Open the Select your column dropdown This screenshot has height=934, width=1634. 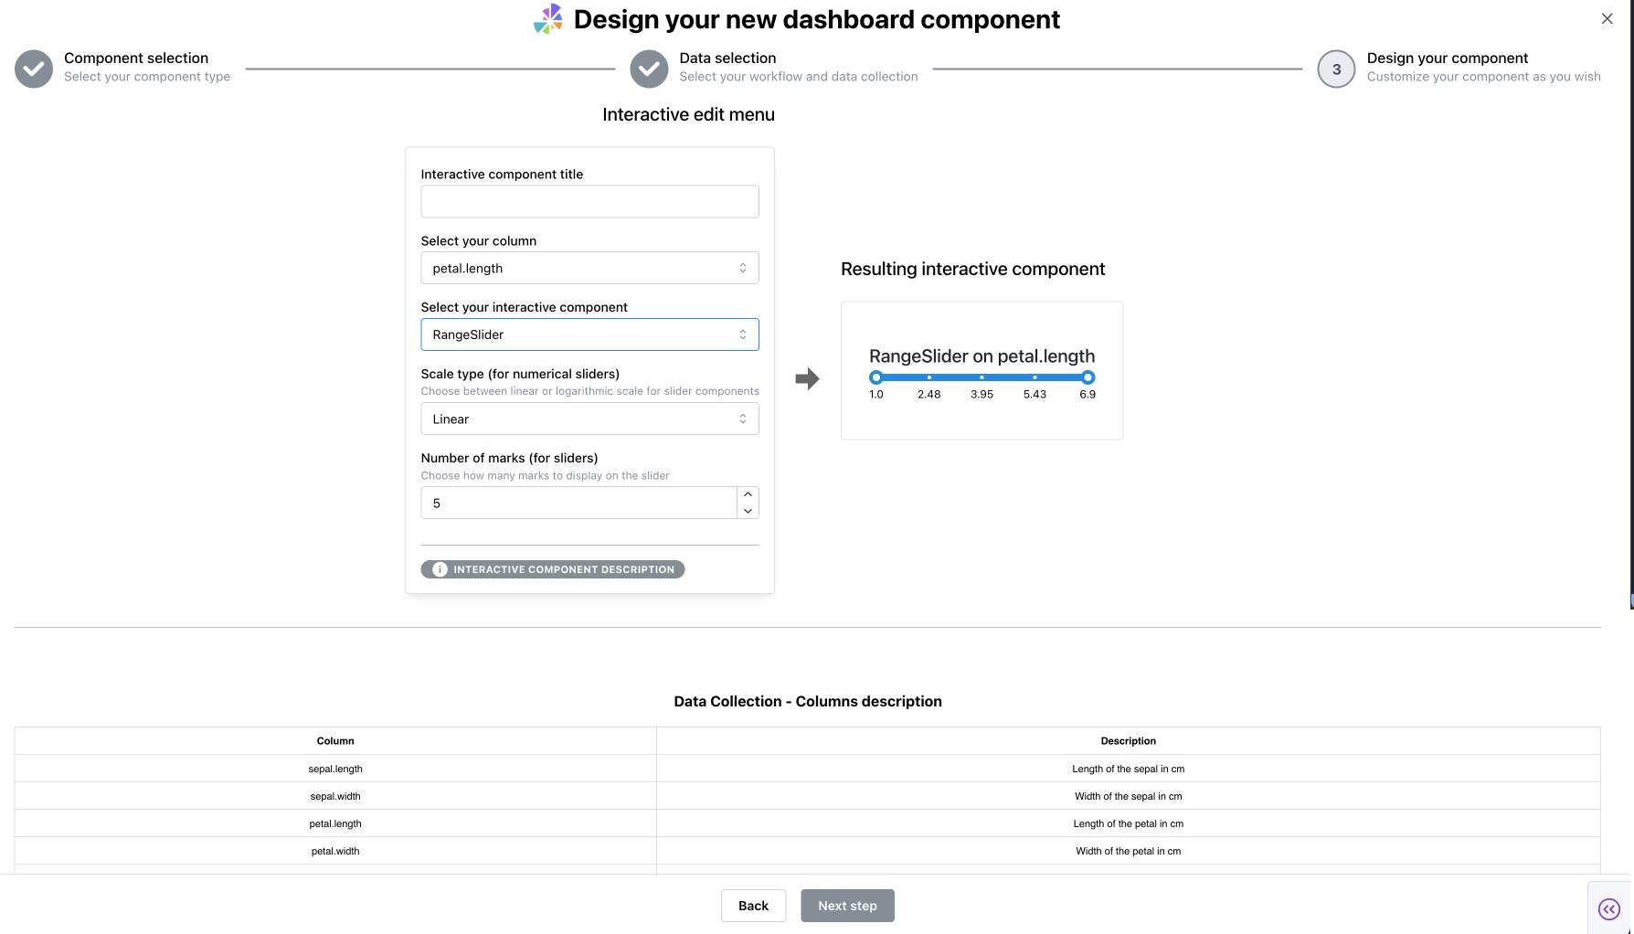[589, 268]
